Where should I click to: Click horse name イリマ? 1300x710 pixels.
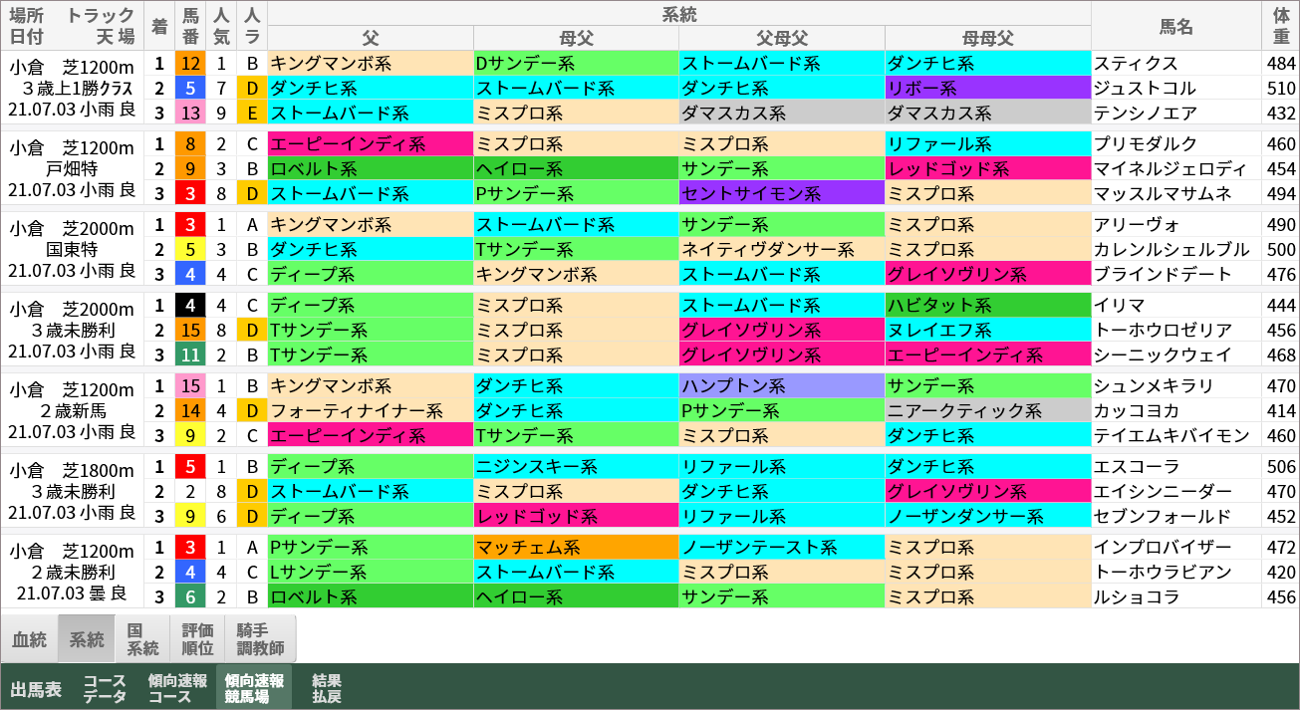click(x=1120, y=305)
